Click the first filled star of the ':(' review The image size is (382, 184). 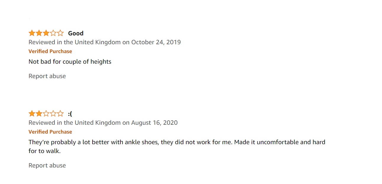click(x=32, y=114)
